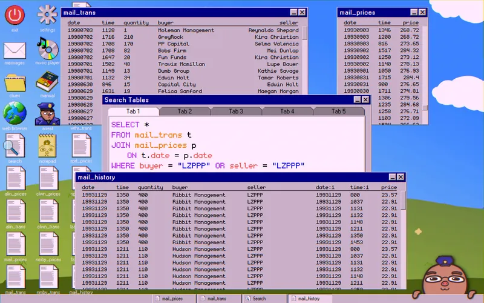Switch to Tab 4 in Search Tables
The image size is (484, 303).
coord(287,112)
